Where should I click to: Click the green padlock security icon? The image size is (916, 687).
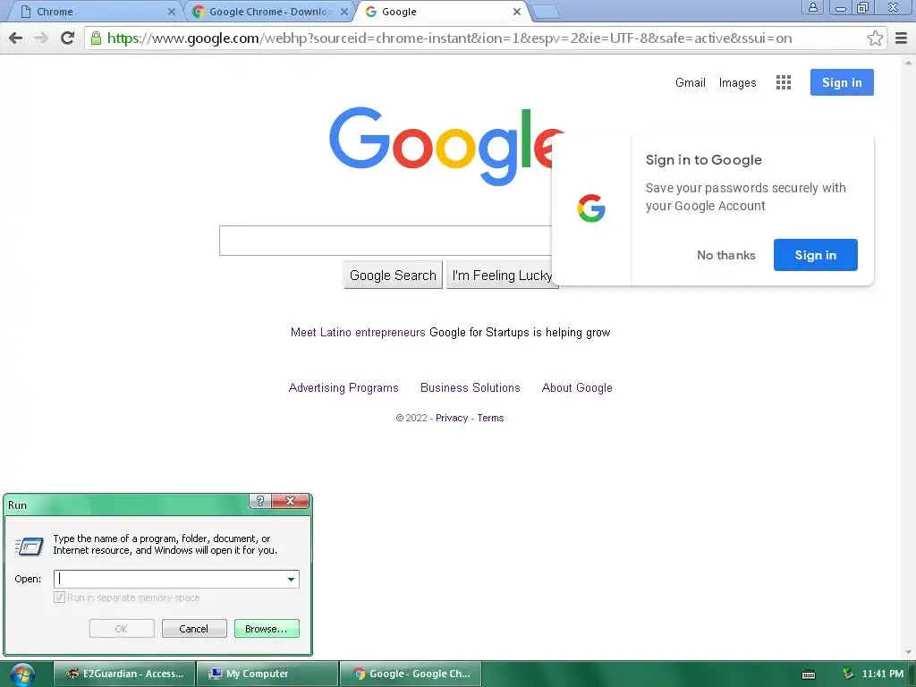96,38
